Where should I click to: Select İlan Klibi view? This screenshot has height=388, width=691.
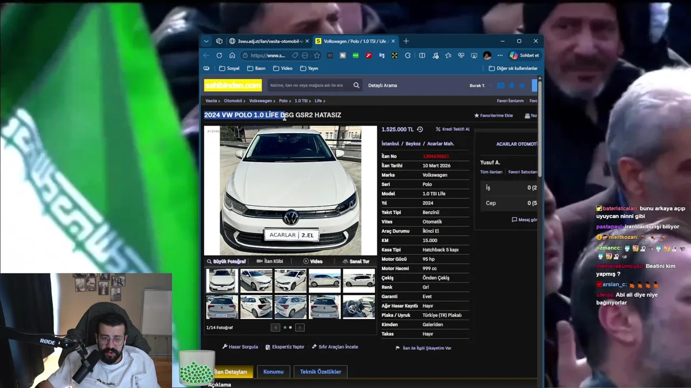coord(269,261)
